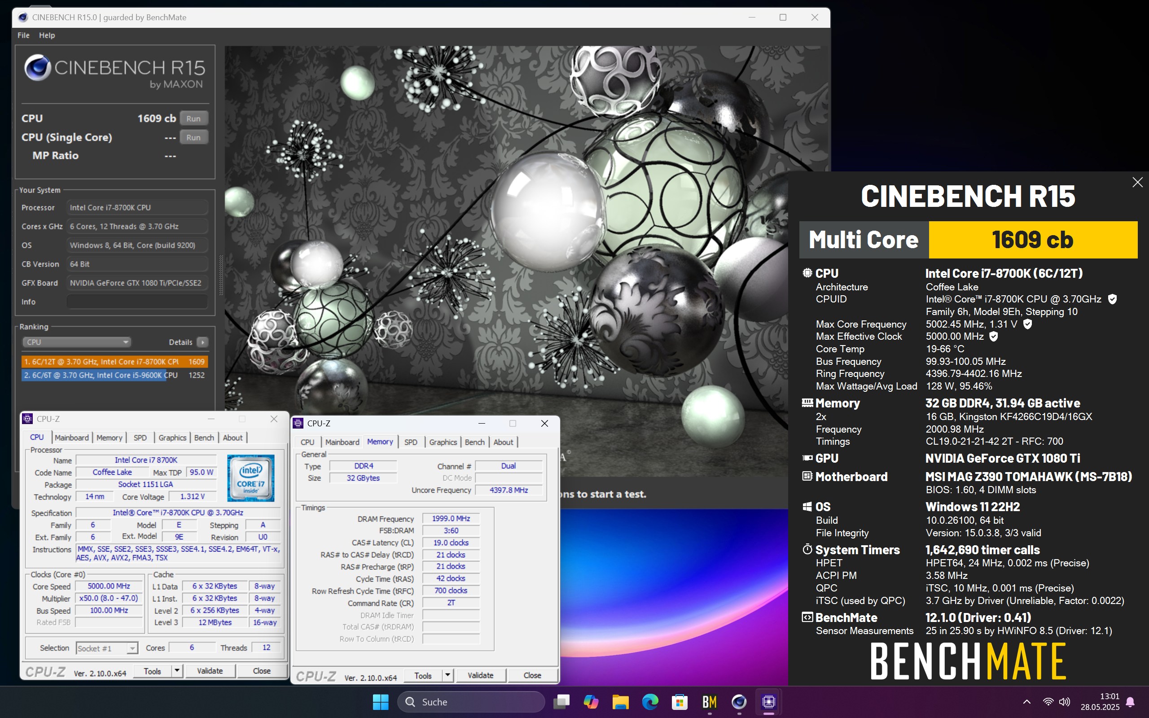Select SPD tab in left CPU-Z
The image size is (1149, 718).
tap(140, 438)
